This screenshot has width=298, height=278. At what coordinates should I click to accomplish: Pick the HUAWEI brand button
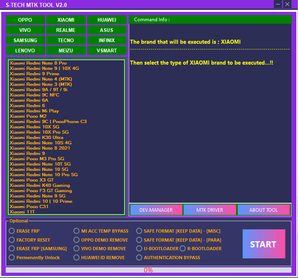(x=107, y=20)
